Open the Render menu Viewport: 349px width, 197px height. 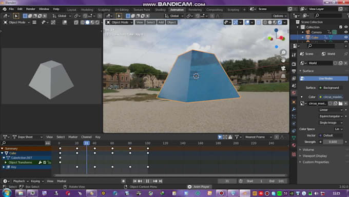click(x=30, y=9)
